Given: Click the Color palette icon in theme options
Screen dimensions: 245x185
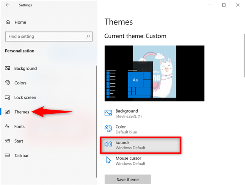Looking at the screenshot, I should pos(108,128).
